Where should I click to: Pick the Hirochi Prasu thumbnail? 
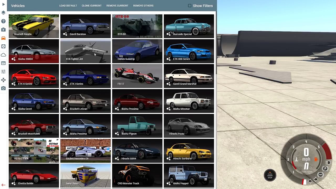189,126
